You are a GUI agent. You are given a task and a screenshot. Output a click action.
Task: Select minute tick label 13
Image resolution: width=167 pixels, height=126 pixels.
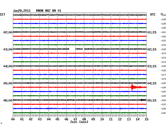click(129, 119)
